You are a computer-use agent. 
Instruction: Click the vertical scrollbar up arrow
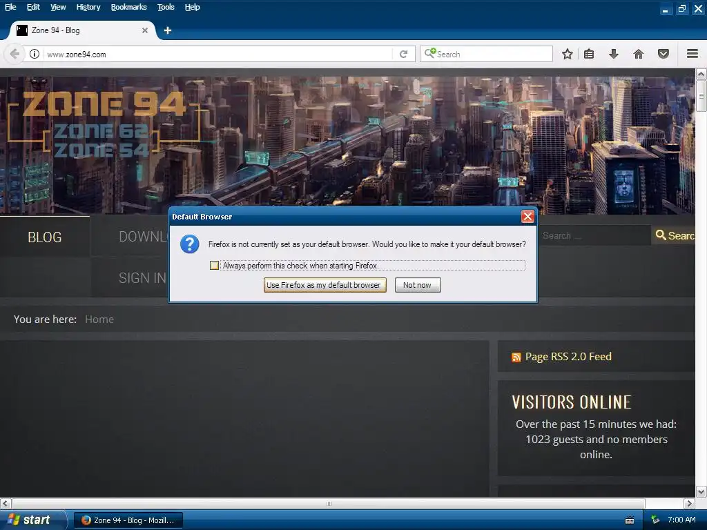[701, 74]
